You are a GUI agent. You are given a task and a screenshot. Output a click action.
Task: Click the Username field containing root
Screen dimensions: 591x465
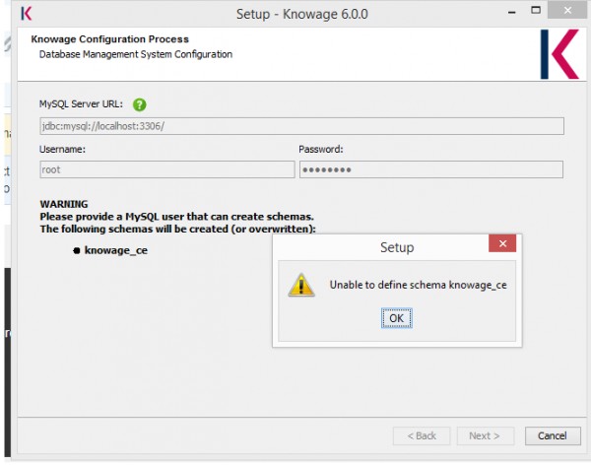167,169
